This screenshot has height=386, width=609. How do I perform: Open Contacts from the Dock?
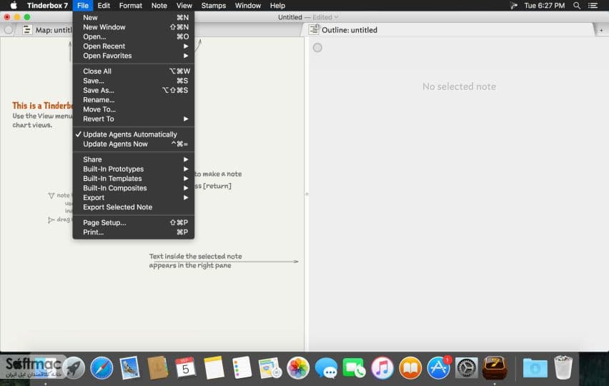[x=158, y=367]
